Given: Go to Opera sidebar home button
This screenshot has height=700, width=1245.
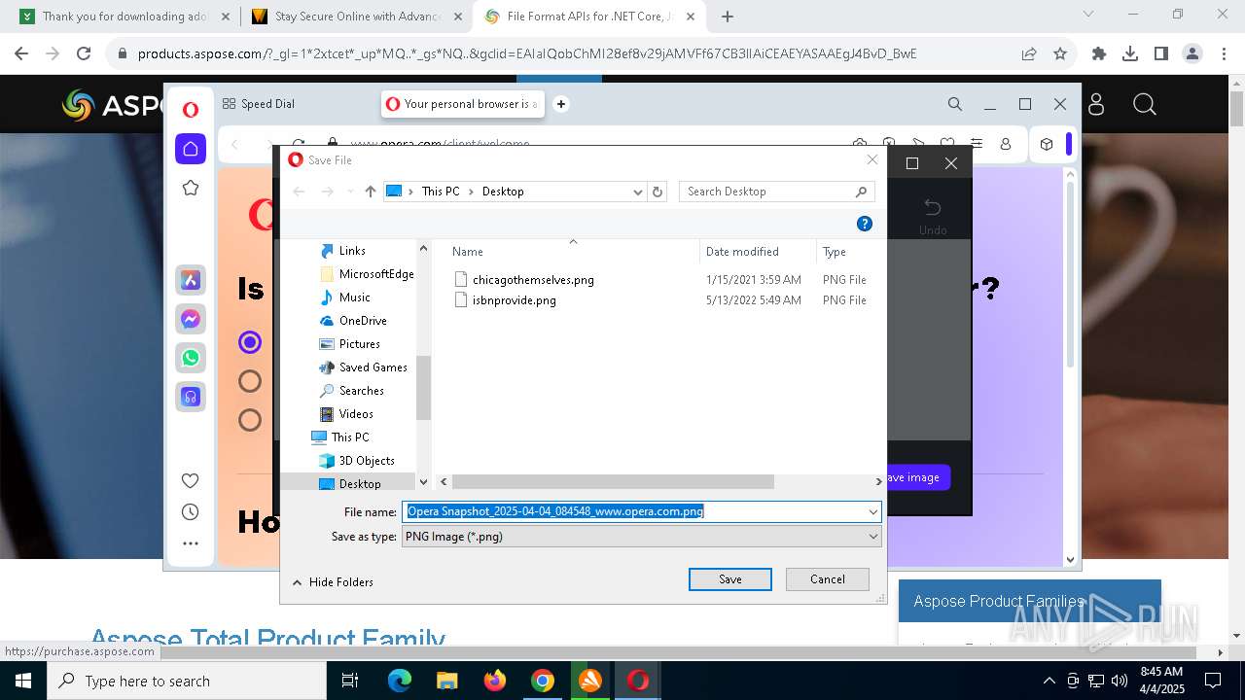Looking at the screenshot, I should 191,149.
